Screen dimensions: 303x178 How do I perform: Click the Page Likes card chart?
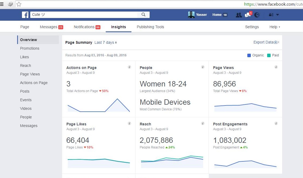click(99, 163)
